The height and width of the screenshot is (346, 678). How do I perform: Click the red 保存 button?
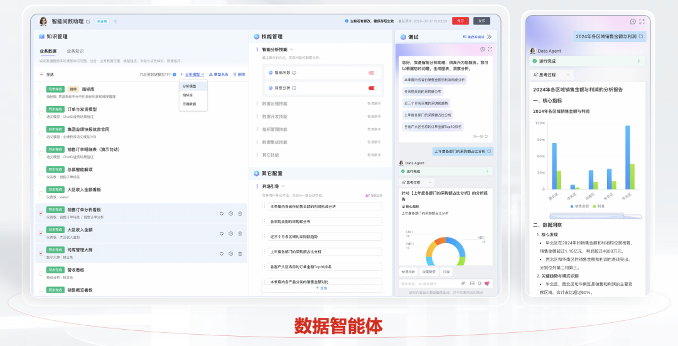pyautogui.click(x=460, y=21)
